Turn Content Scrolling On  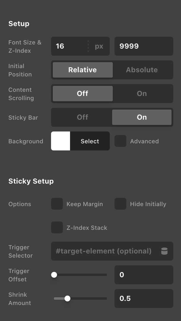142,94
